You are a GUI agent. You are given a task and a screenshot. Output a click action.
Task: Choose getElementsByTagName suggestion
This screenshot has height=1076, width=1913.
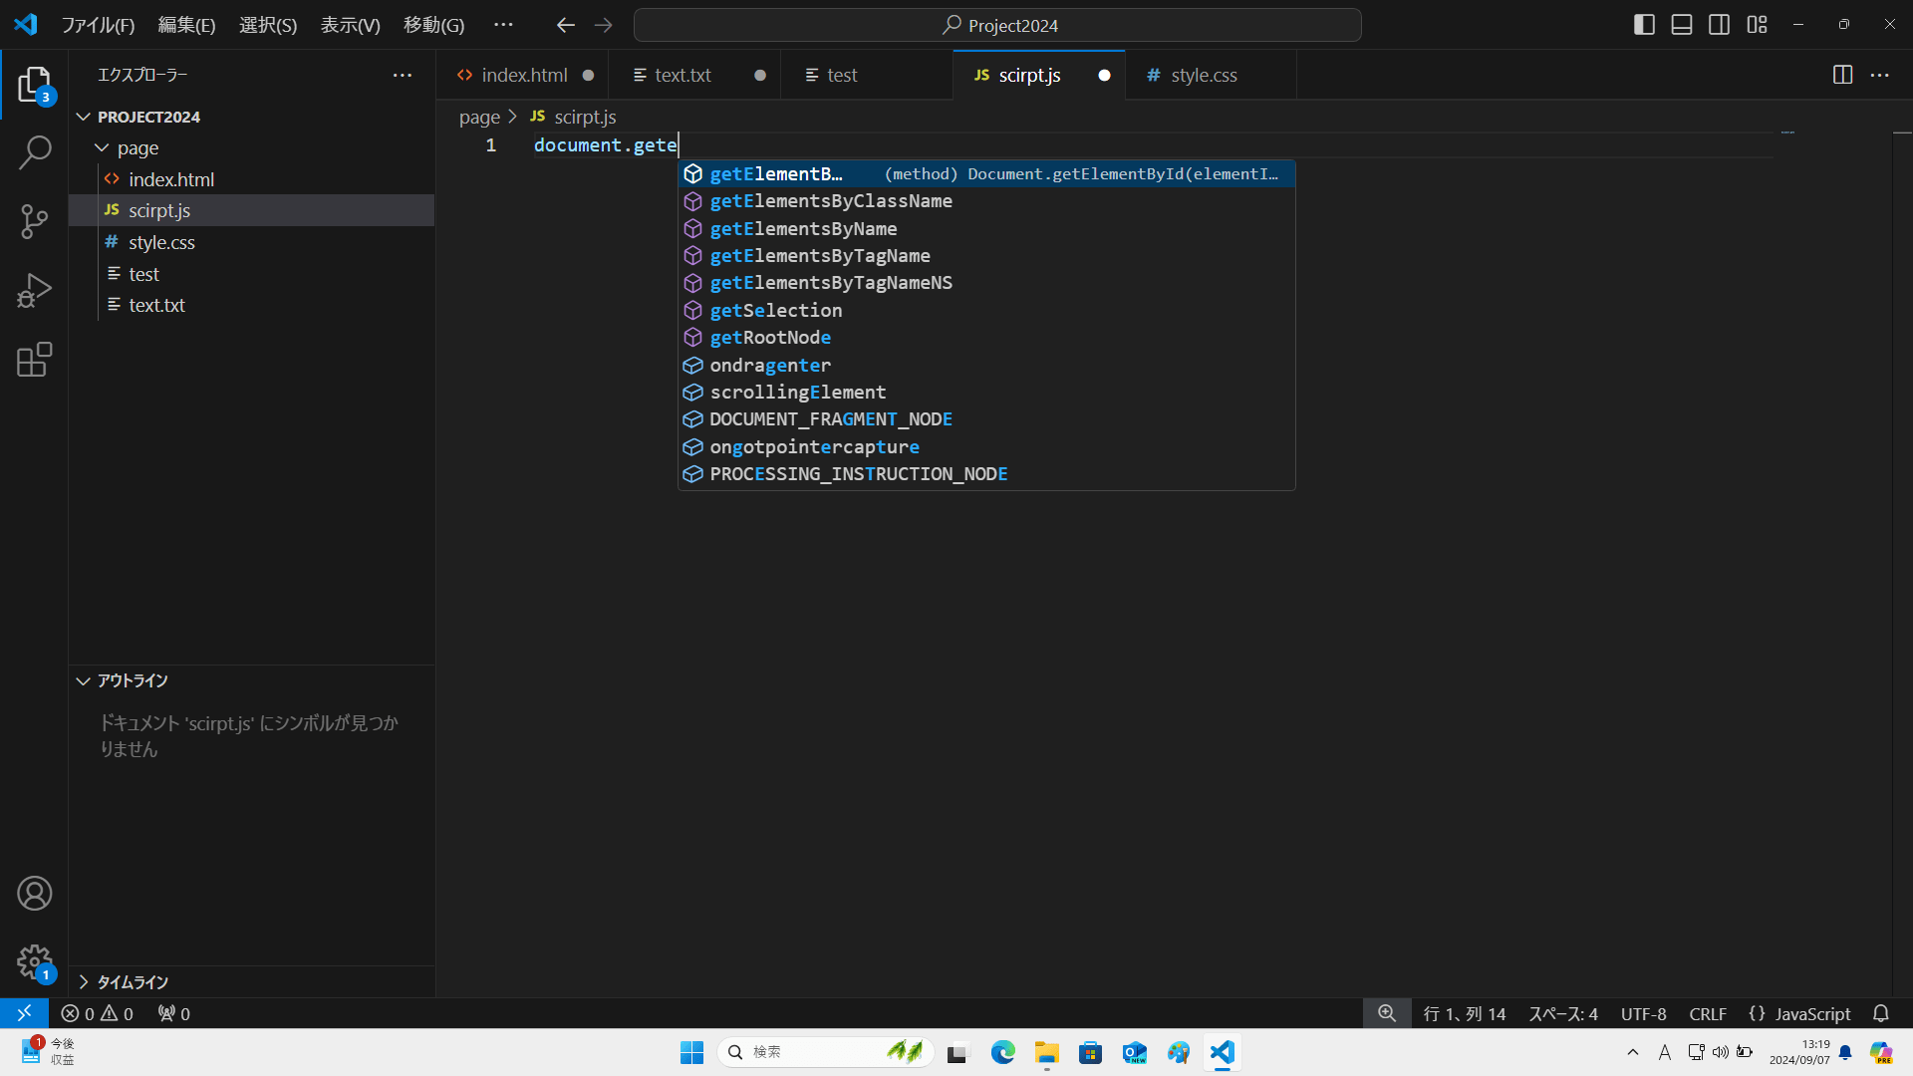click(x=986, y=256)
